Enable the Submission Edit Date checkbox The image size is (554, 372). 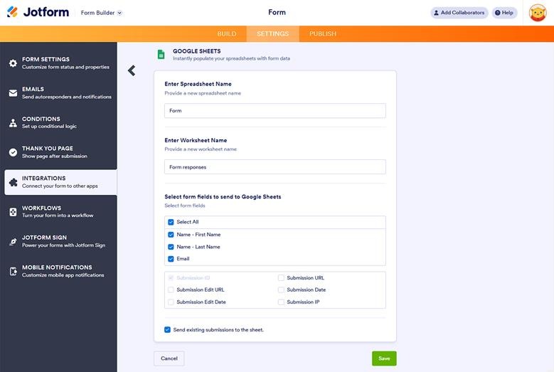click(x=171, y=302)
